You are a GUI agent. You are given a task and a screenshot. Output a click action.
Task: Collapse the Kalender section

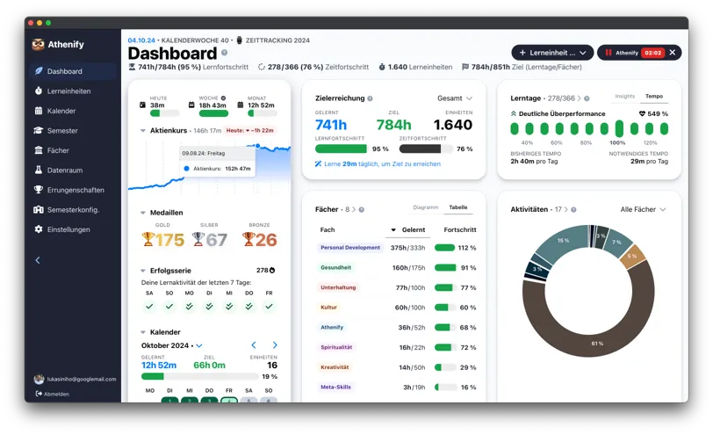[x=143, y=332]
